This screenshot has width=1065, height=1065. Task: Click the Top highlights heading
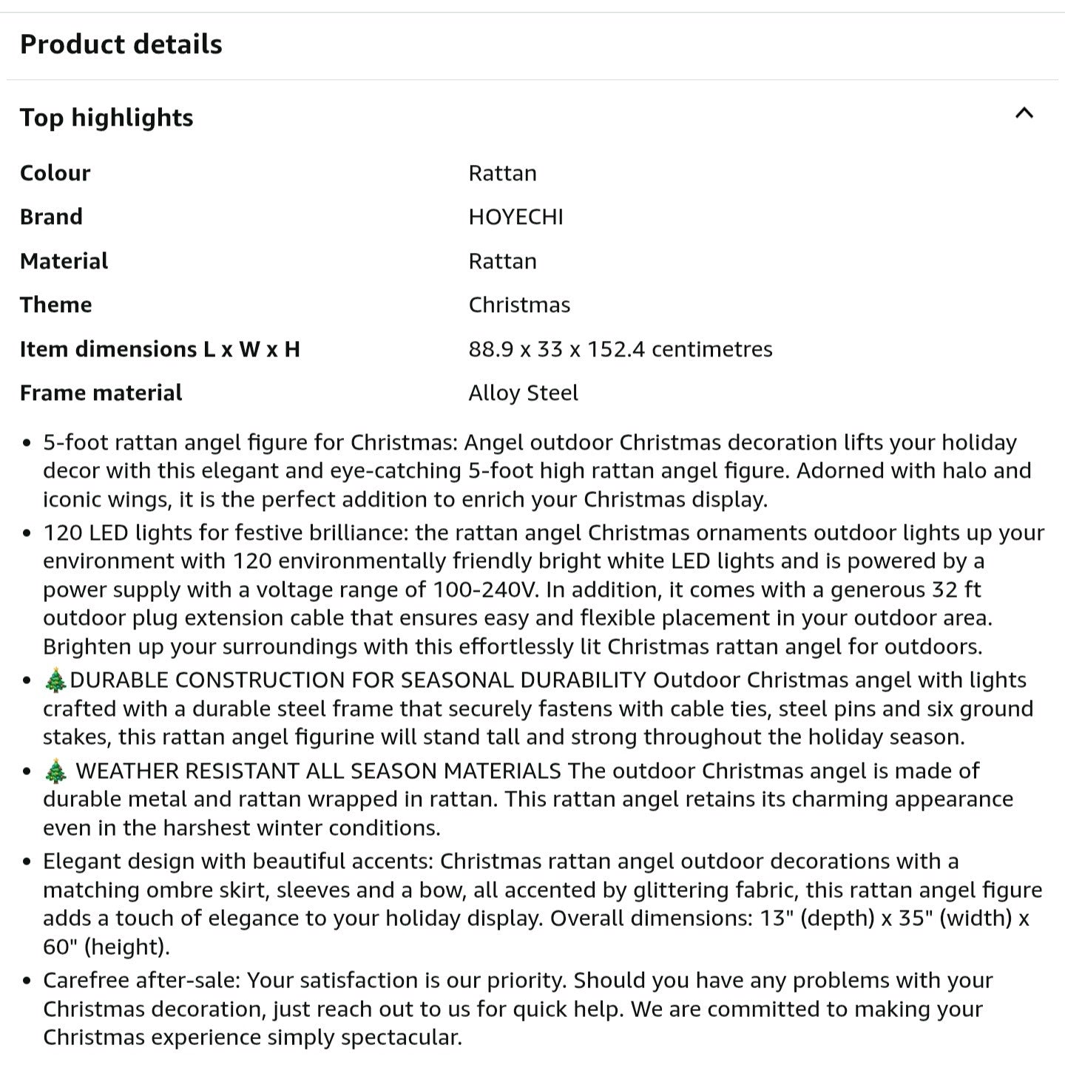tap(106, 118)
